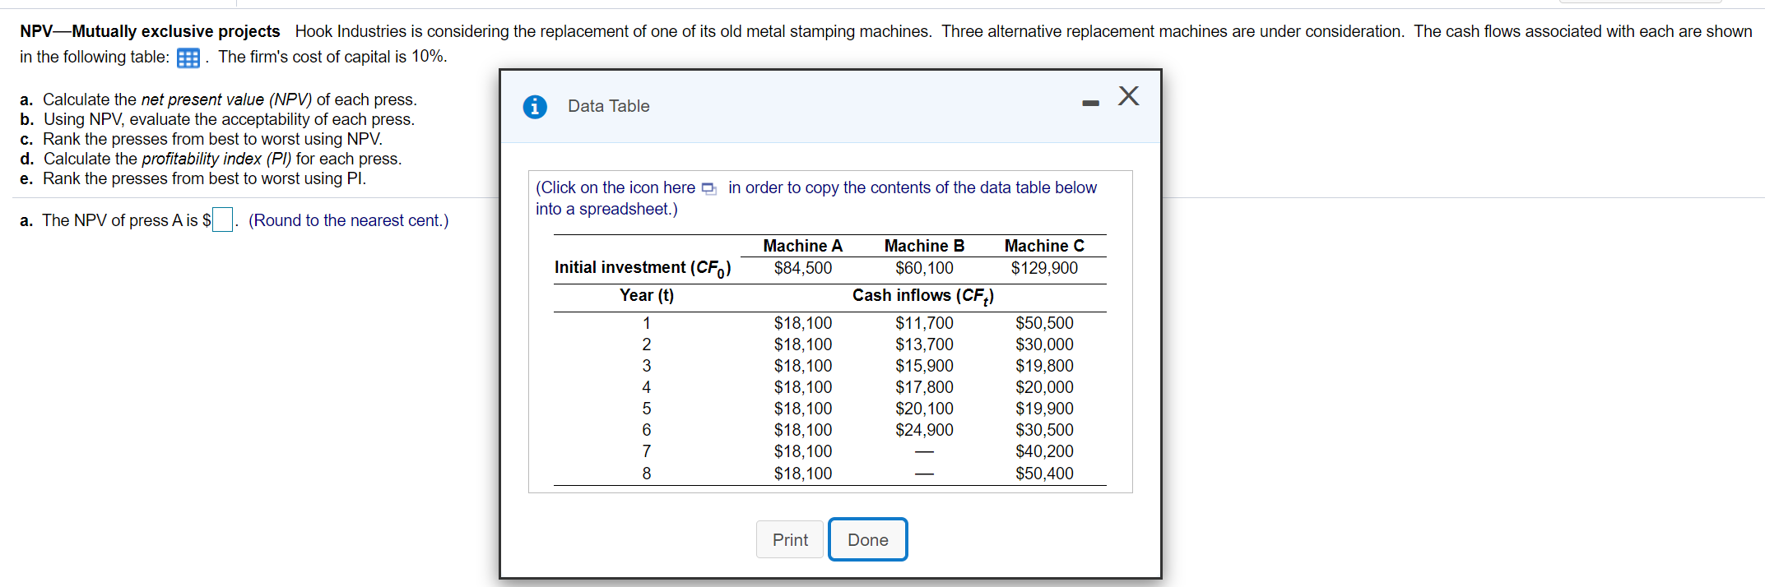Click the $129,900 initial investment cell
The width and height of the screenshot is (1765, 587).
pos(1044,268)
